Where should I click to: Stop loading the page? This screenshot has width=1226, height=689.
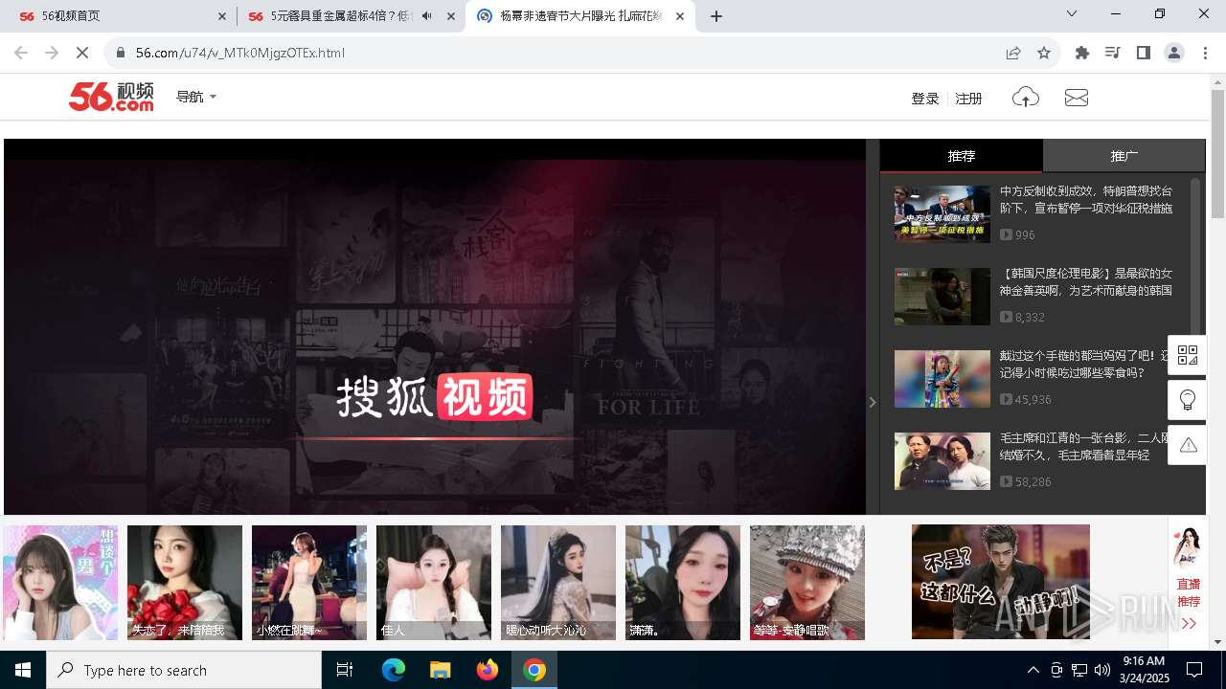point(82,53)
